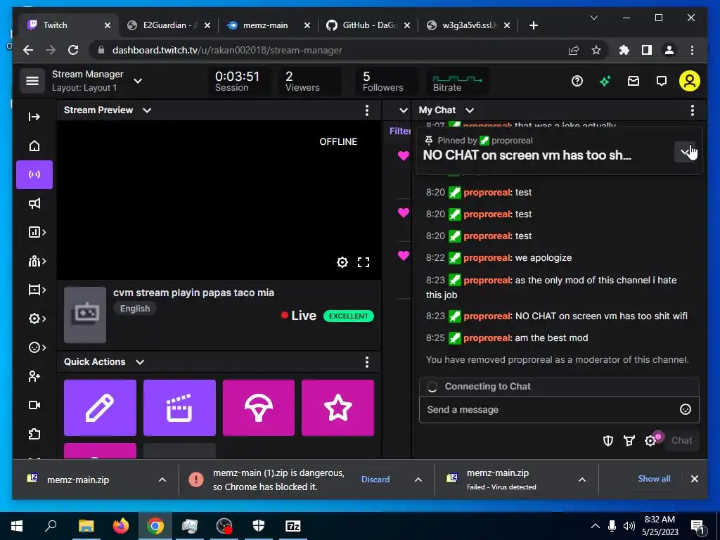720x540 pixels.
Task: Open the Community sidebar icon
Action: 37,262
